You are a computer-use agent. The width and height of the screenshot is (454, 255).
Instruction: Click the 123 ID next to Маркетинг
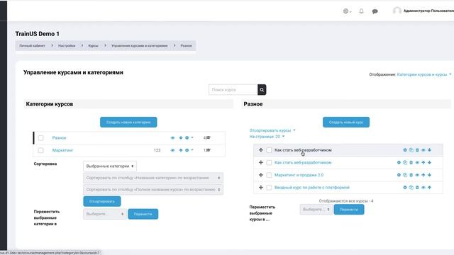pyautogui.click(x=157, y=150)
